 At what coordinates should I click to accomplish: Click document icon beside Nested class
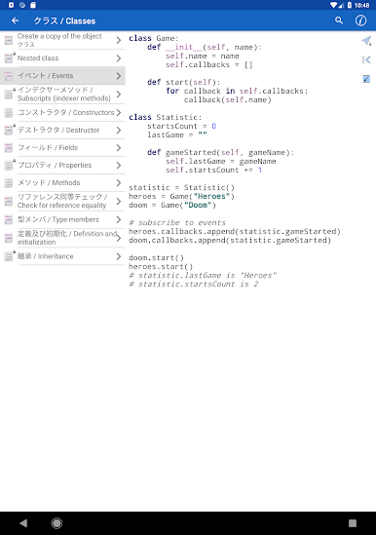pos(9,58)
